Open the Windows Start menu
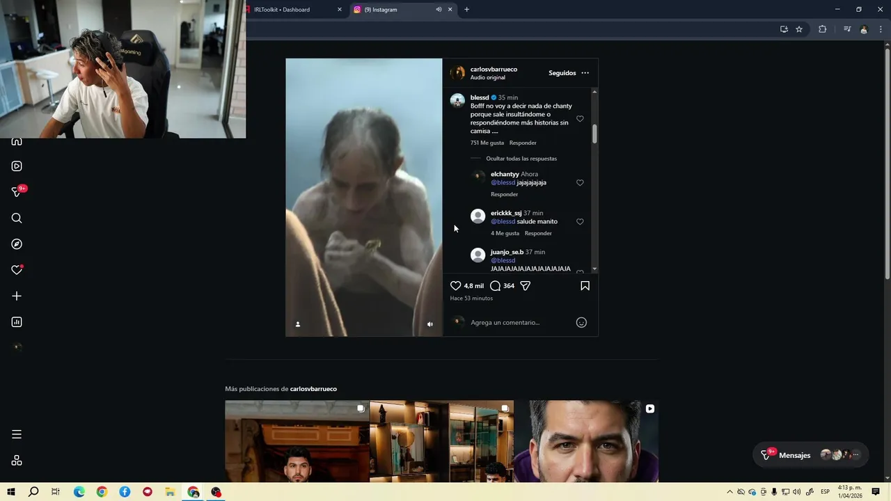891x501 pixels. tap(10, 492)
